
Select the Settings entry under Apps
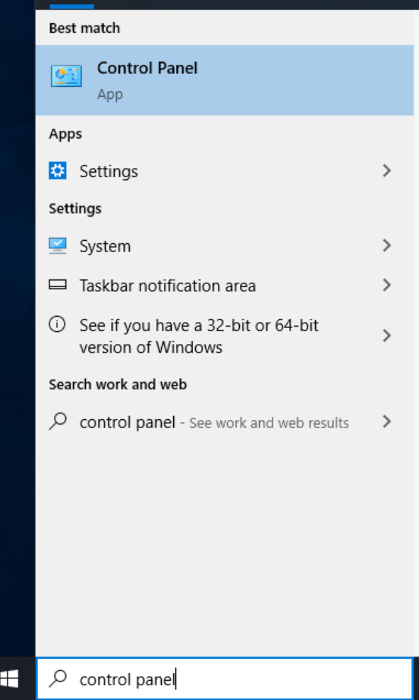[x=224, y=171]
